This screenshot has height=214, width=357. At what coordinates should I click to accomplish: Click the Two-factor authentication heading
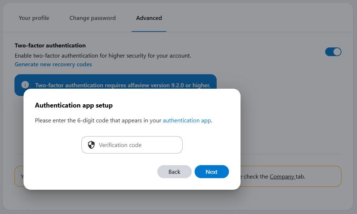coord(50,46)
